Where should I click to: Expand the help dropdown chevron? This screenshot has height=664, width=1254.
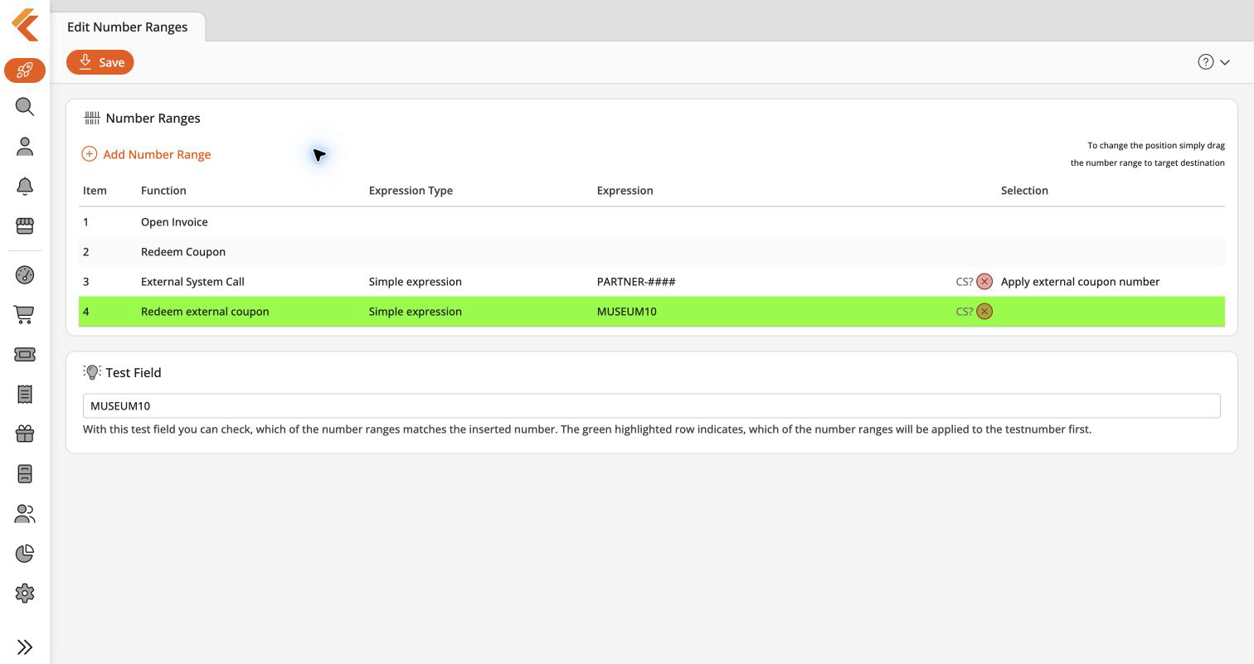tap(1224, 63)
